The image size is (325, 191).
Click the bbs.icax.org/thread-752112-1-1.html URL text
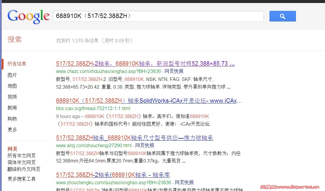tap(93, 108)
